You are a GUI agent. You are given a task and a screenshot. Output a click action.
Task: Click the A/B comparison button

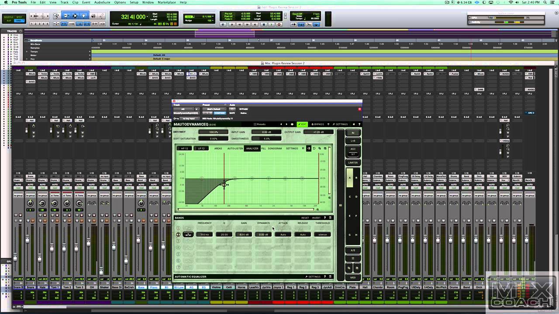[353, 250]
